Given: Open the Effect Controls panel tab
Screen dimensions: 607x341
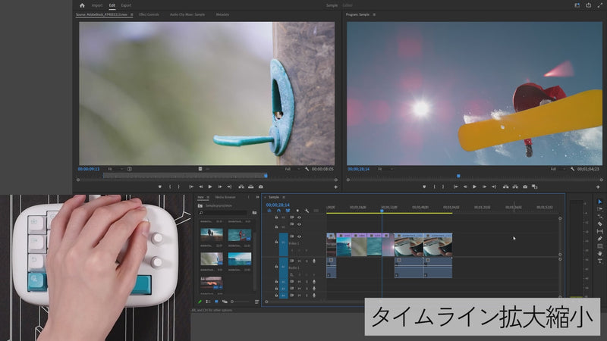Looking at the screenshot, I should tap(149, 14).
